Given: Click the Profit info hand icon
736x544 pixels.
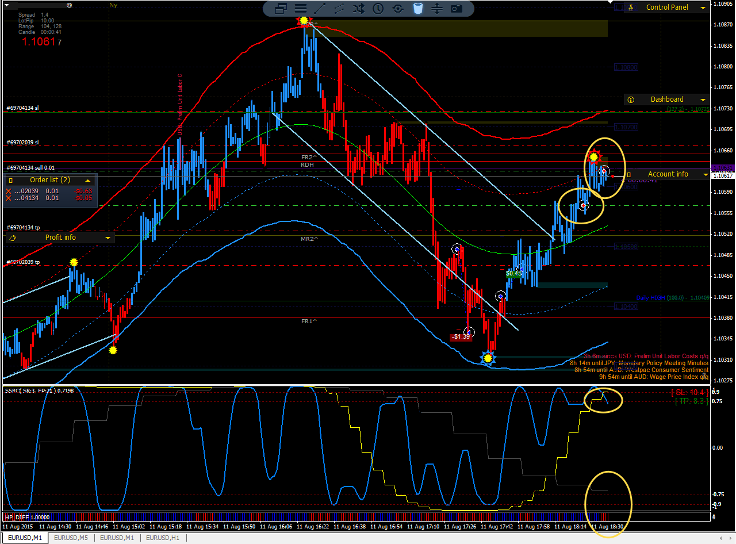Looking at the screenshot, I should (x=13, y=237).
